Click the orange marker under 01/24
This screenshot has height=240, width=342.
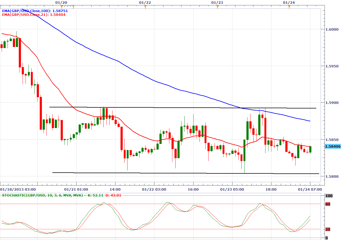tap(289, 7)
